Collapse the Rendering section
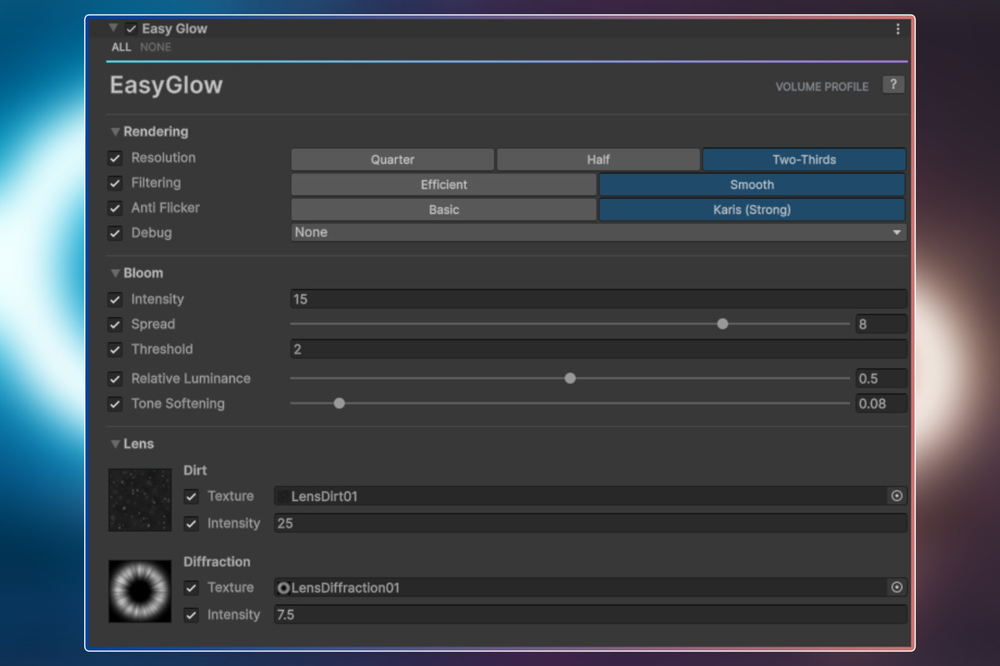Viewport: 1000px width, 666px height. point(115,132)
